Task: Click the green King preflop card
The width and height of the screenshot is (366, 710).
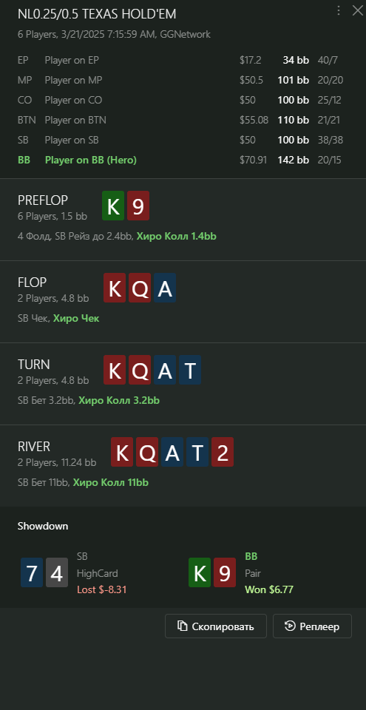Action: (x=113, y=206)
